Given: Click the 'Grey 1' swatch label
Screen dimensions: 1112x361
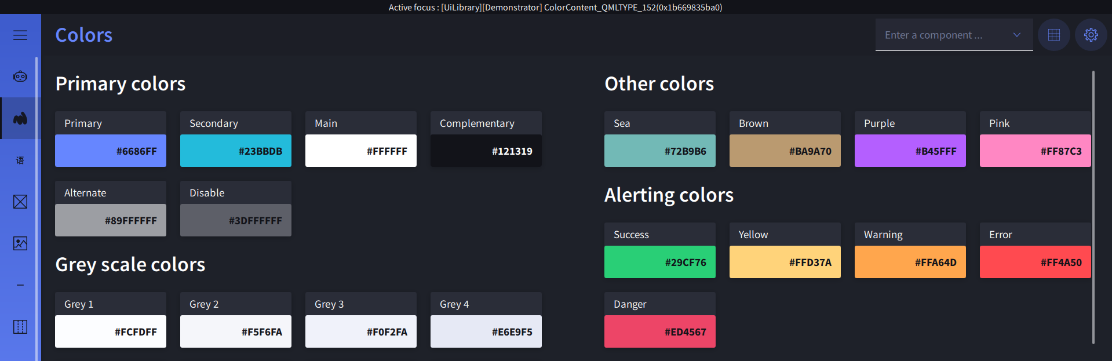Looking at the screenshot, I should point(79,304).
